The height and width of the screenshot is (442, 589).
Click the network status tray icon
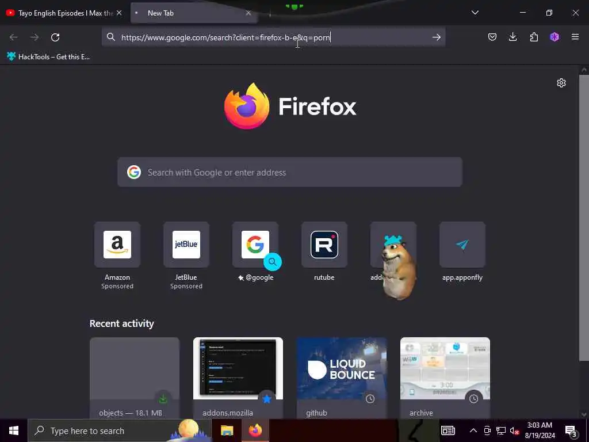[x=501, y=430]
